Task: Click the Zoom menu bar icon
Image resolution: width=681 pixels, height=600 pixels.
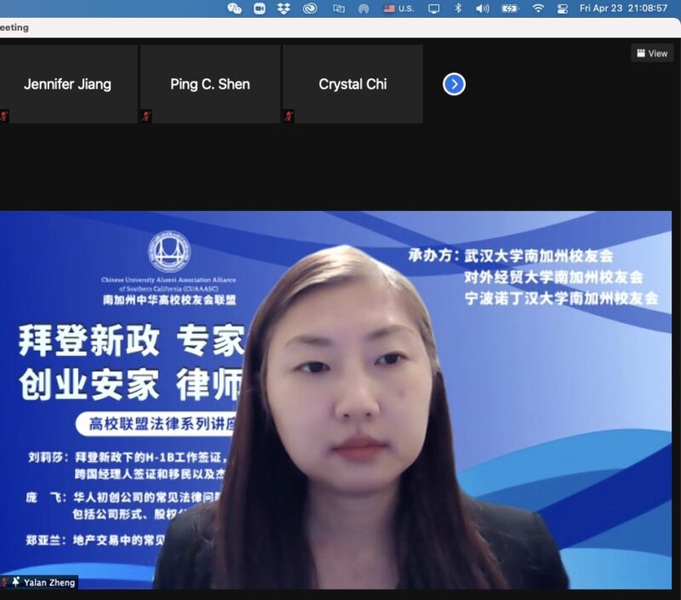Action: (x=260, y=9)
